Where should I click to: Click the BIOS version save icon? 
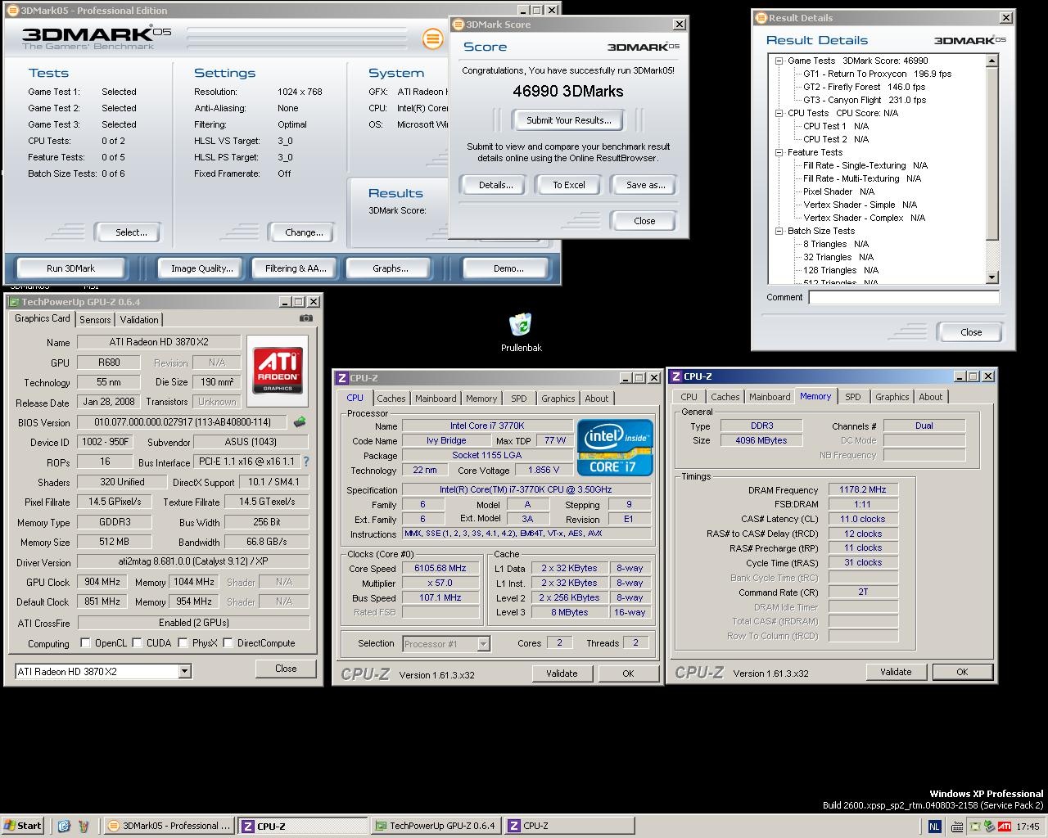(300, 422)
